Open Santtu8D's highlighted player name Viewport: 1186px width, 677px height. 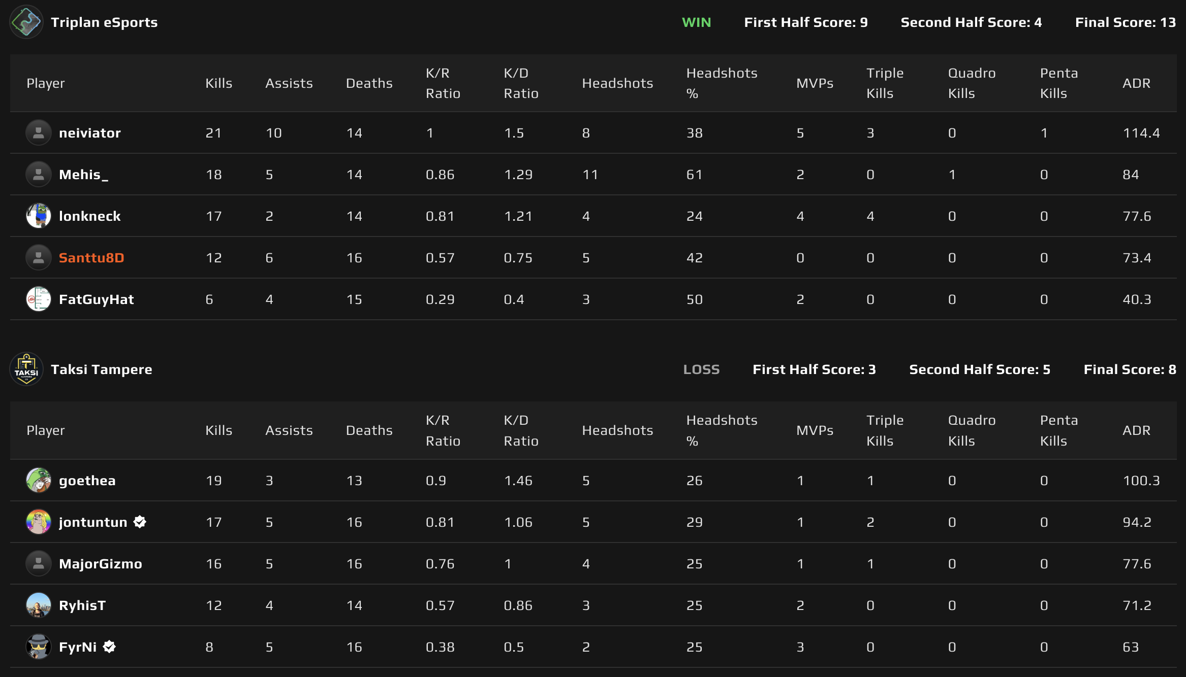click(x=90, y=257)
